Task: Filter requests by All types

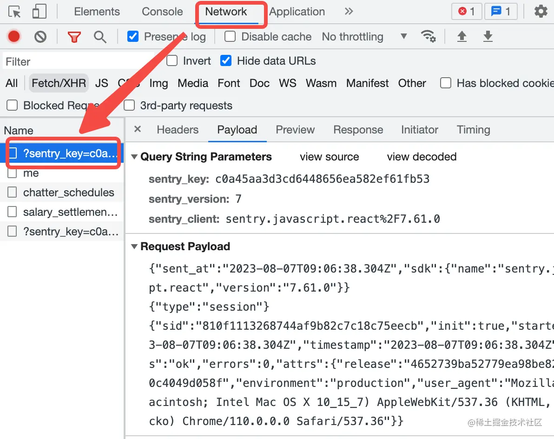Action: click(11, 83)
